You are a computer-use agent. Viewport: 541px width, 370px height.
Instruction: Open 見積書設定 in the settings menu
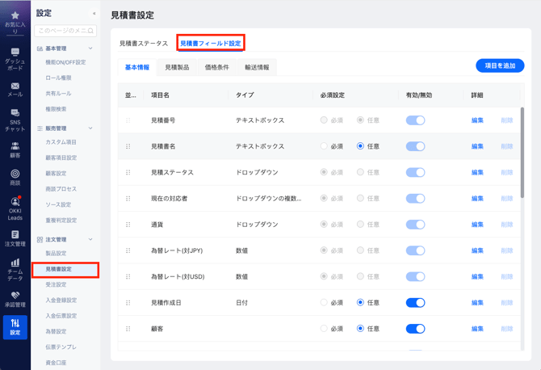65,269
